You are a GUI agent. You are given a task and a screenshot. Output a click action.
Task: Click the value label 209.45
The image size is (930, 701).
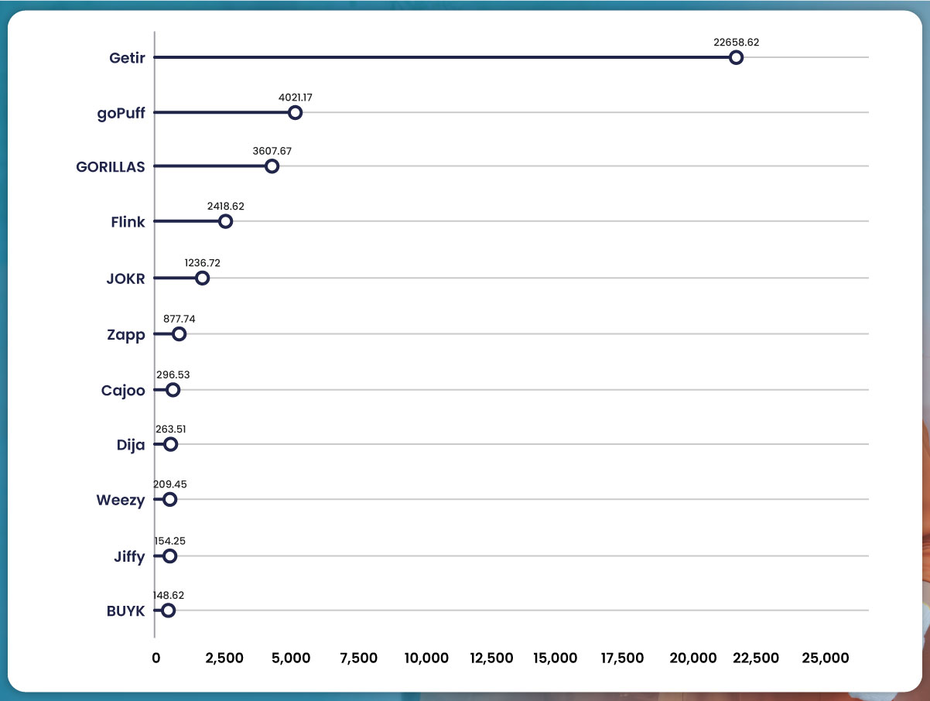click(170, 484)
